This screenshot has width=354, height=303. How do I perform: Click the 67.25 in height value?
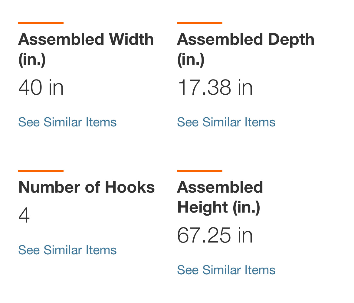coord(215,235)
